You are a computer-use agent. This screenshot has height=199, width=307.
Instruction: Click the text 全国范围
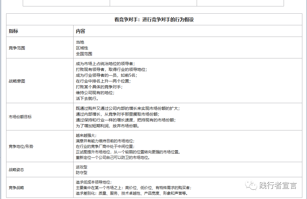(x=84, y=54)
